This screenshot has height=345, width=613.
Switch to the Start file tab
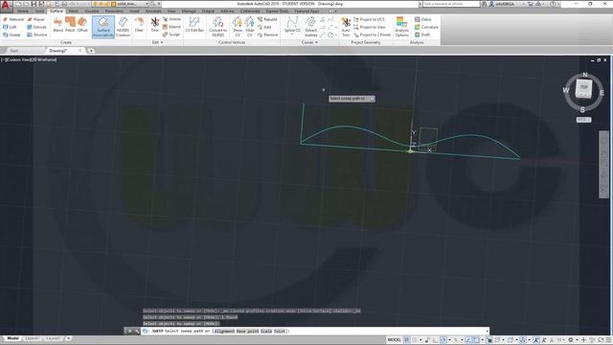point(14,51)
